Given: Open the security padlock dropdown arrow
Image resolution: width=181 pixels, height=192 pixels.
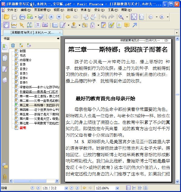Looking at the screenshot, I should coord(98,25).
